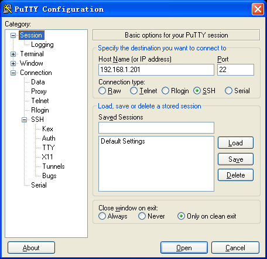
Task: Select the Telnet connection type radio
Action: 133,91
